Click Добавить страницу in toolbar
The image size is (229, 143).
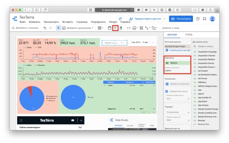25,28
